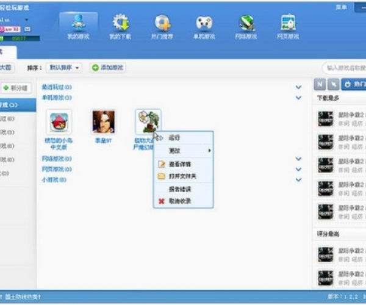Click the mail envelope icon beside the VIP badge

pyautogui.click(x=27, y=29)
